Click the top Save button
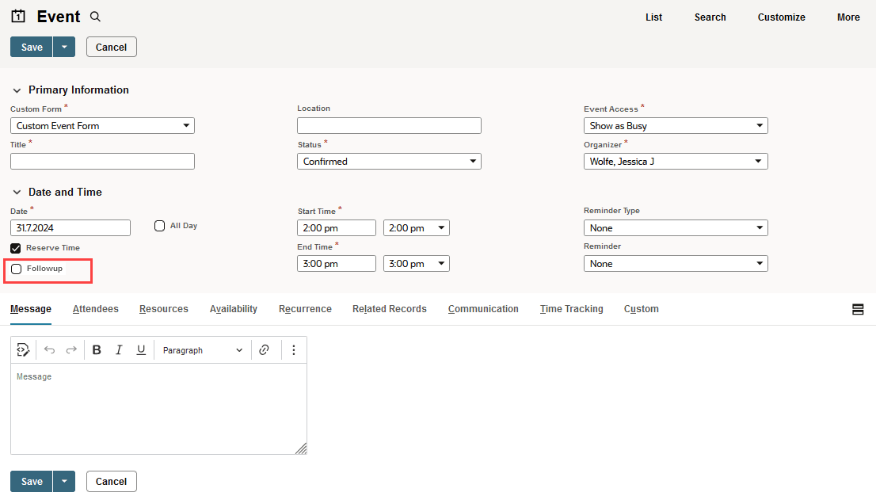 [x=32, y=47]
